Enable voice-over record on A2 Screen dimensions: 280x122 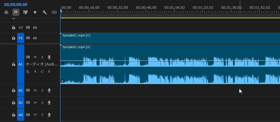49,90
